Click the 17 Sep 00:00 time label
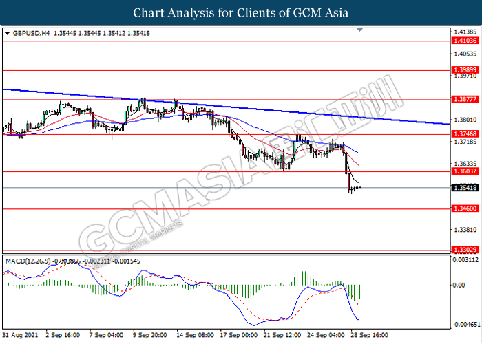 (239, 335)
